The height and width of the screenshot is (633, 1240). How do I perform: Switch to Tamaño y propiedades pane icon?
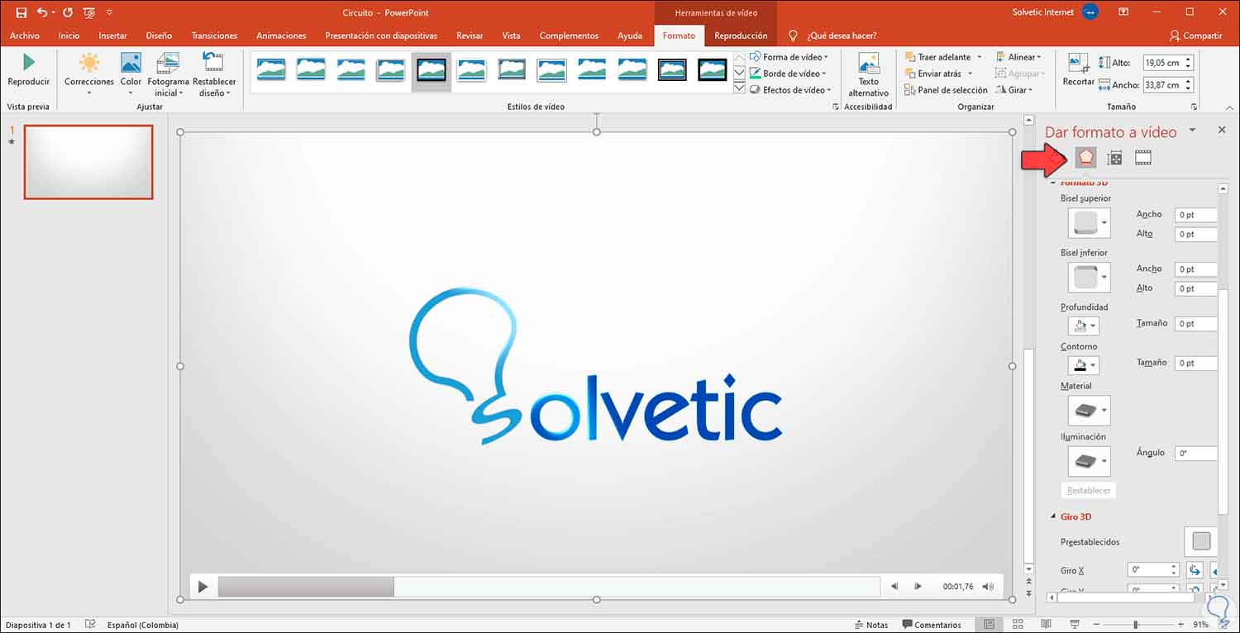1114,158
